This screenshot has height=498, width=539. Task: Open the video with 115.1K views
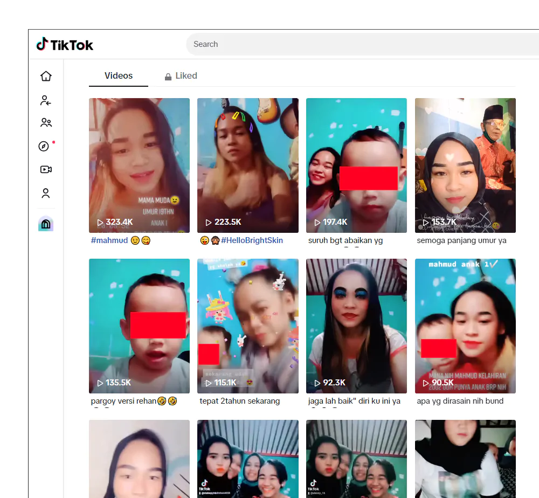point(248,326)
